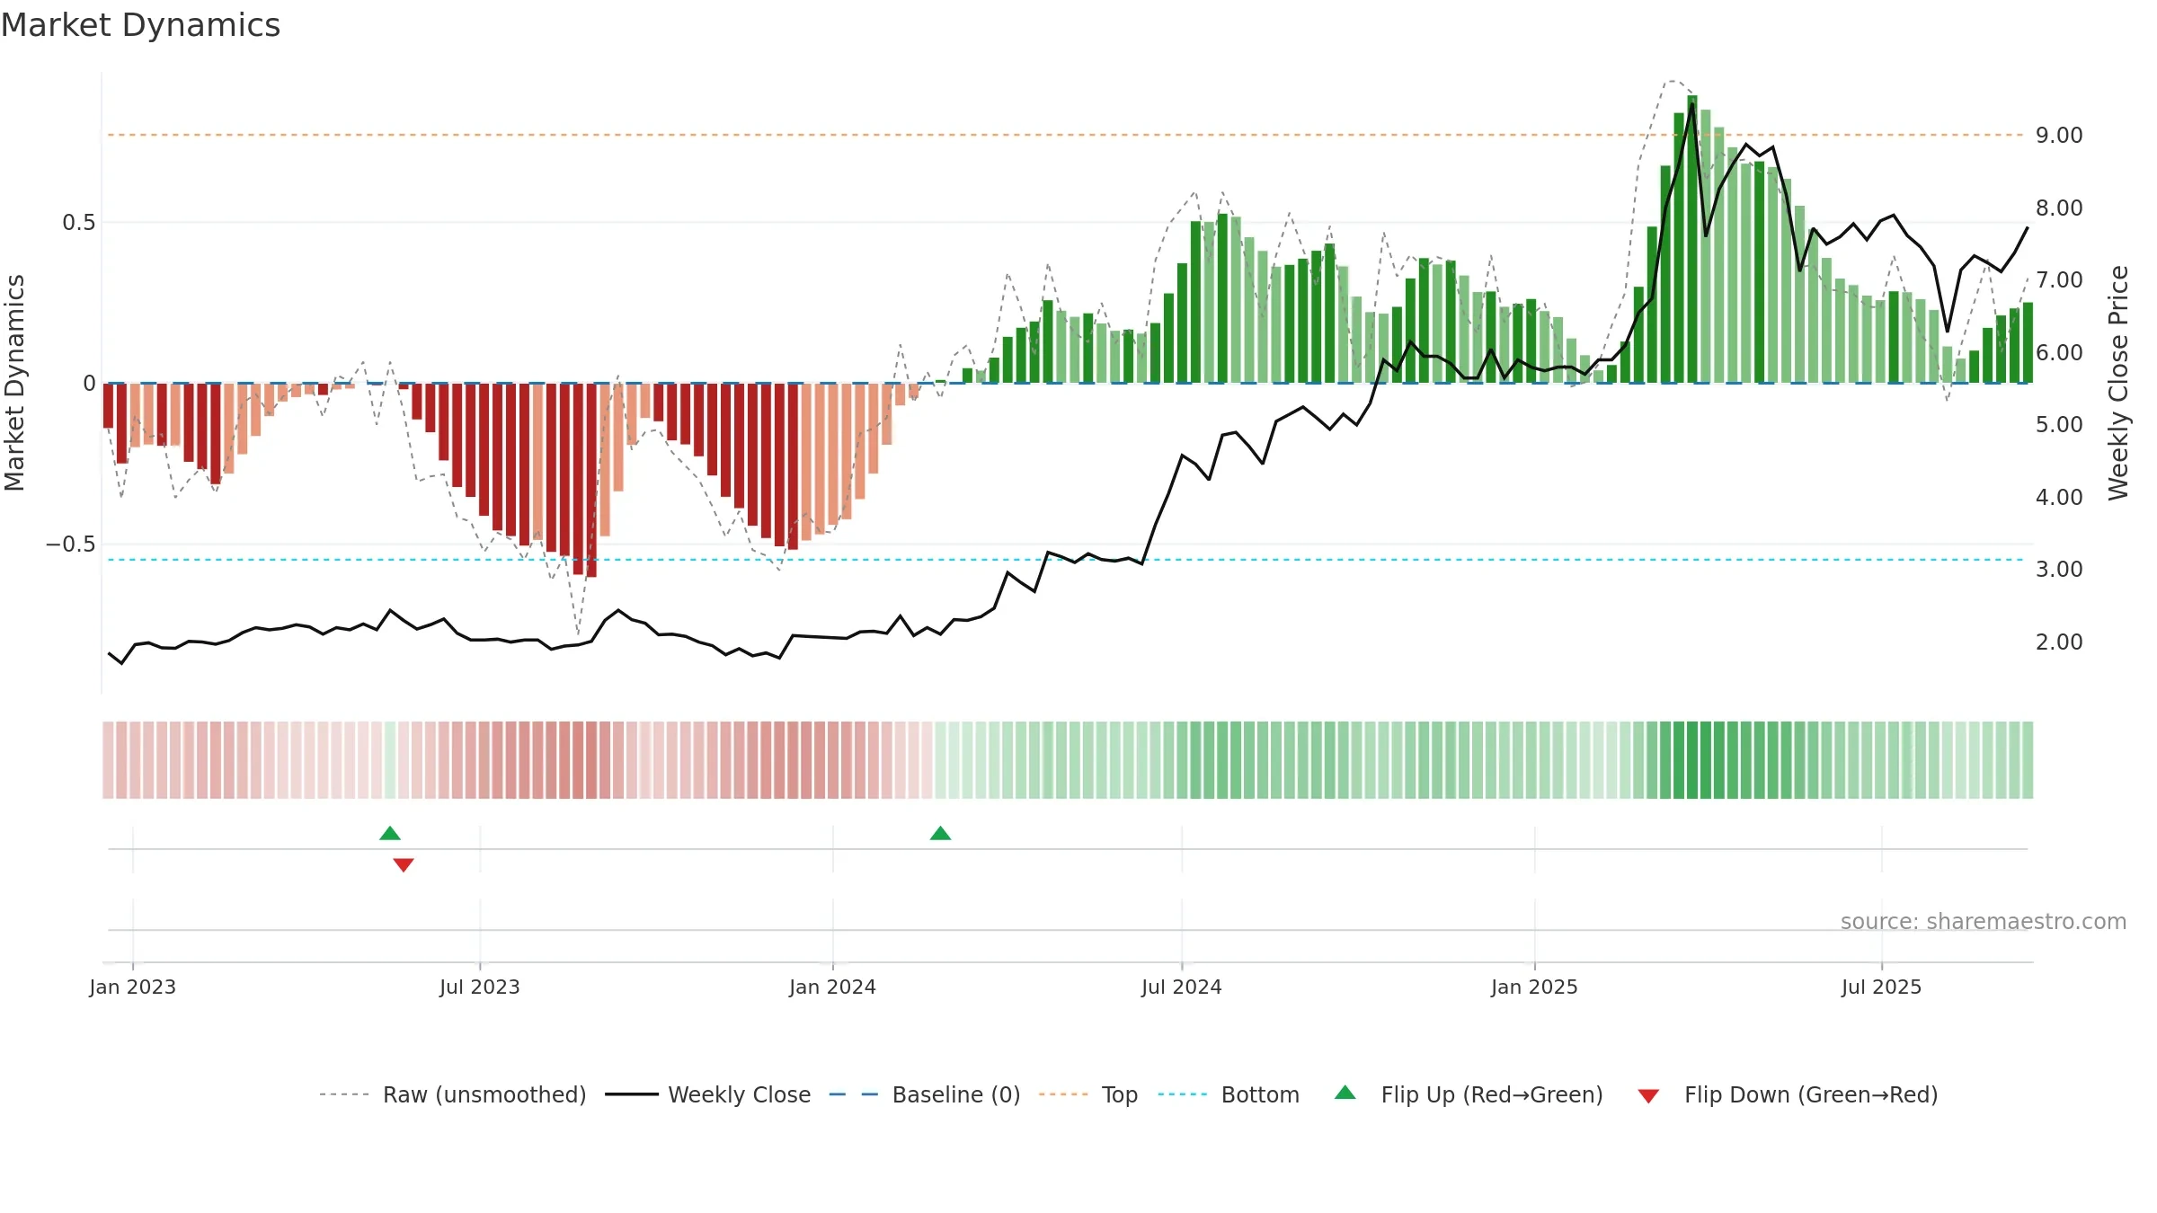Click the green flip-up marker near March 2024

point(940,833)
